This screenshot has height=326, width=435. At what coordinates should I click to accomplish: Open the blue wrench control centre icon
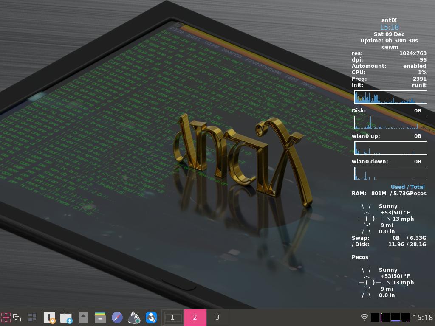151,318
